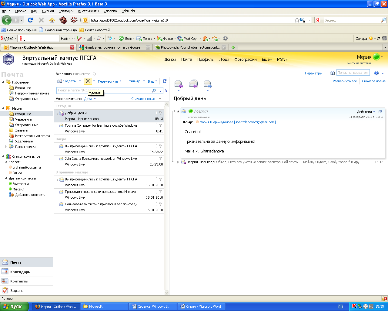Bookmark the page with the star icon
The width and height of the screenshot is (388, 311).
297,20
